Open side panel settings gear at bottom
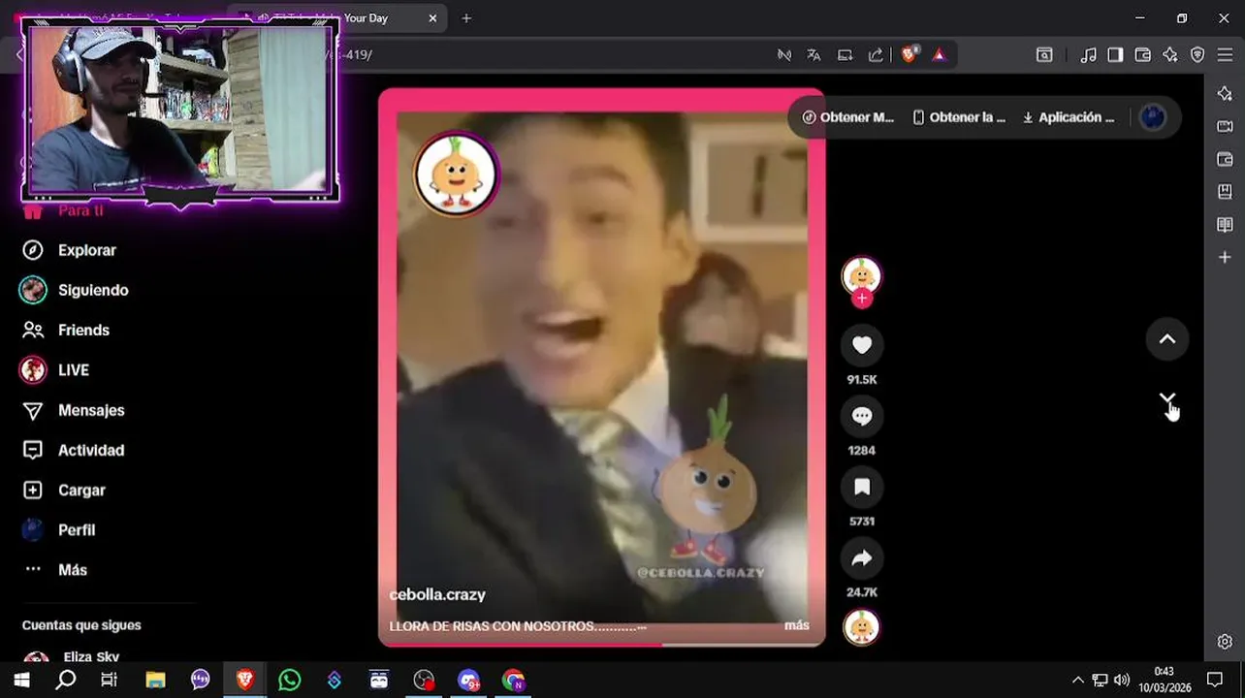The height and width of the screenshot is (698, 1245). pyautogui.click(x=1225, y=642)
